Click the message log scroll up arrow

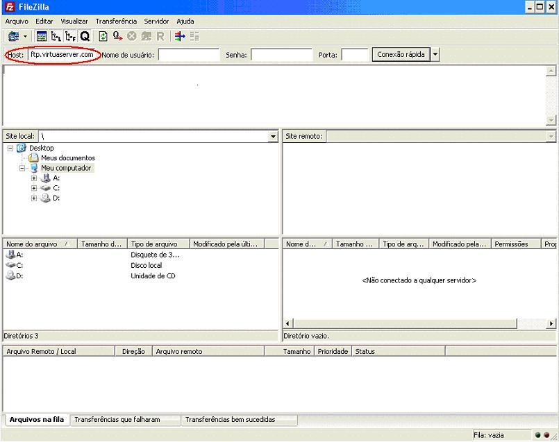(x=551, y=71)
